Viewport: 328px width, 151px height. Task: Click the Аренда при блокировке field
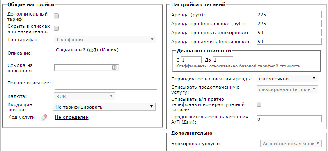tap(289, 24)
